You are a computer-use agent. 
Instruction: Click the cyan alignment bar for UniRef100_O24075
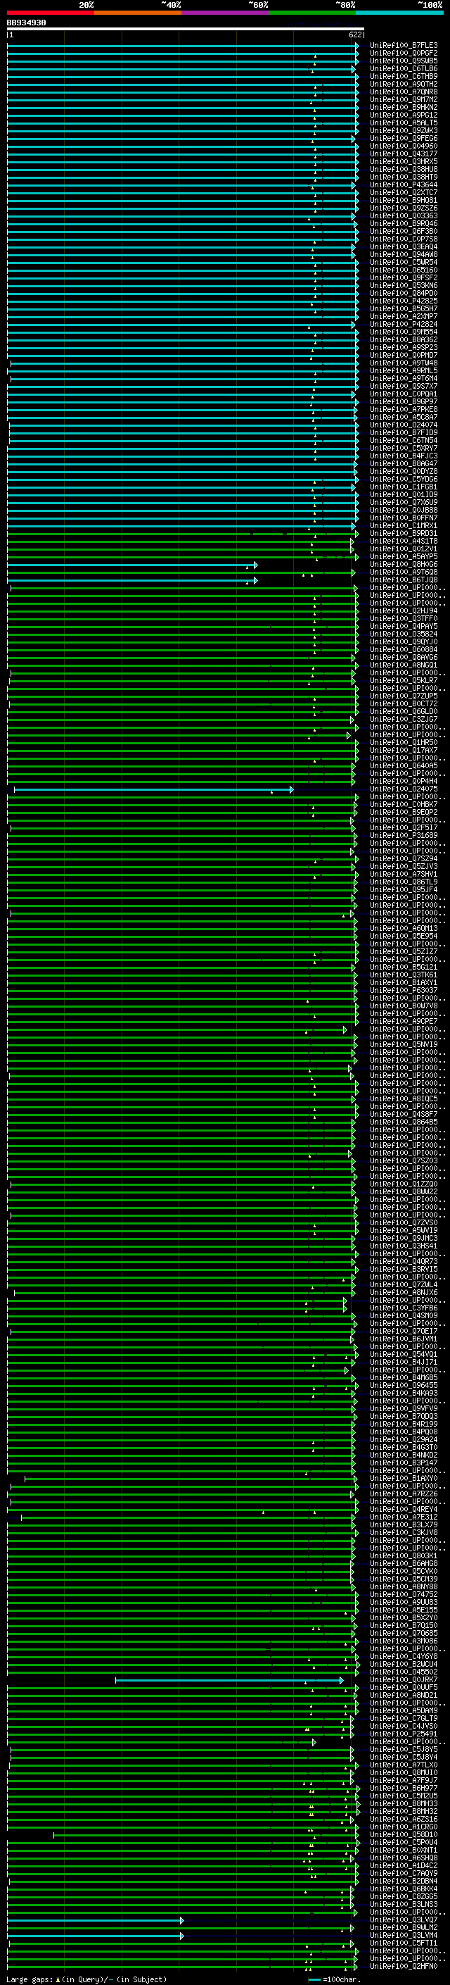click(x=153, y=789)
